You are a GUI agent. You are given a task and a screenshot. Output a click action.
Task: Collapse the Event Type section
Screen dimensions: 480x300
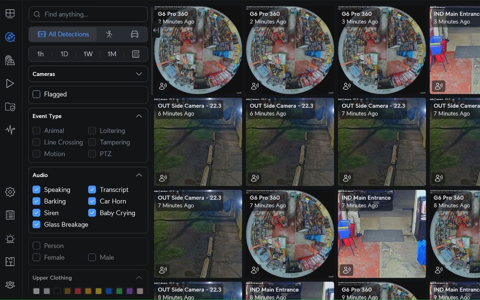(139, 116)
